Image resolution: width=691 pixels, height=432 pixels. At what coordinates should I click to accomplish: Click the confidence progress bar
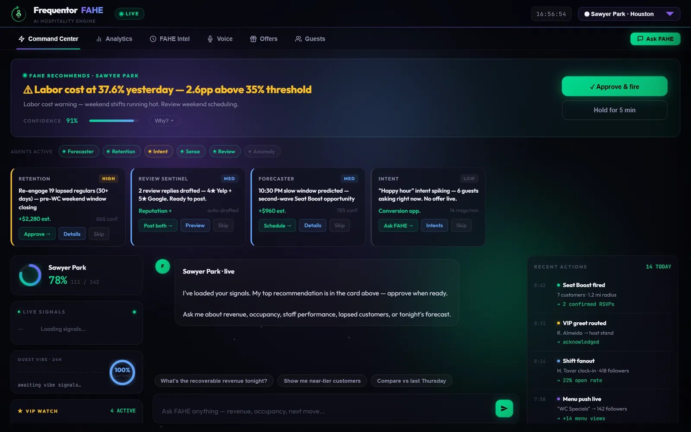114,121
